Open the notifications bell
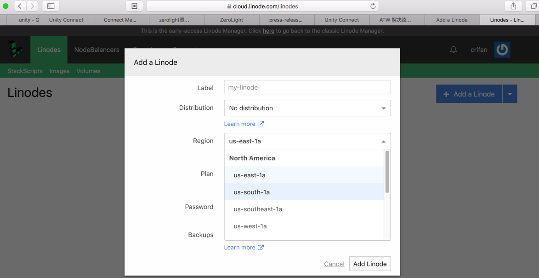 click(454, 50)
